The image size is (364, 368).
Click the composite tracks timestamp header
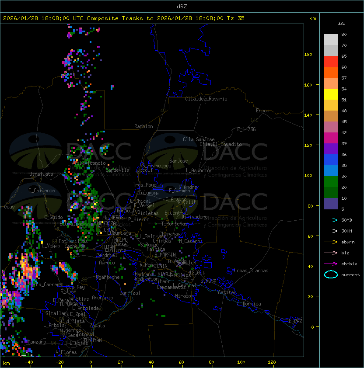124,18
